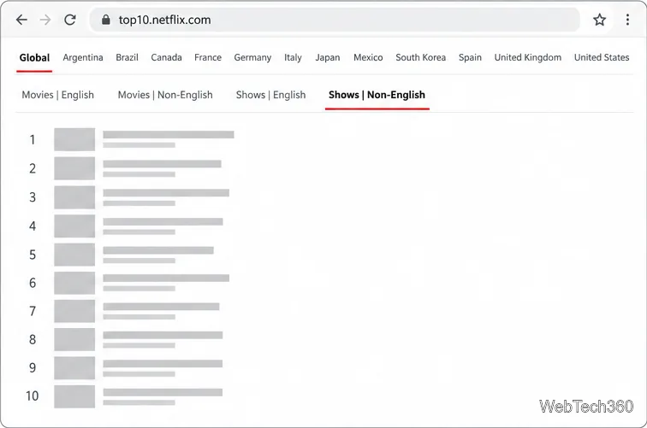Switch to the United Kingdom tab

[x=528, y=58]
